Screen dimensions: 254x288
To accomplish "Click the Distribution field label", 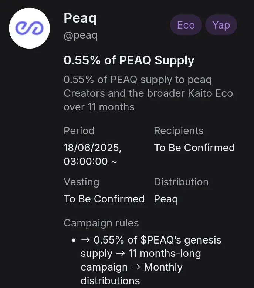I will click(181, 182).
